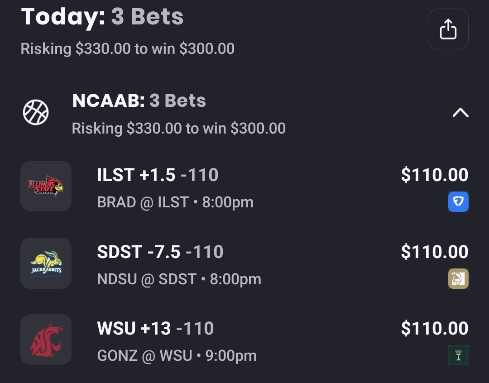Viewport: 489px width, 383px height.
Task: Click the "NCAAB: 3 Bets" section header
Action: pyautogui.click(x=139, y=101)
